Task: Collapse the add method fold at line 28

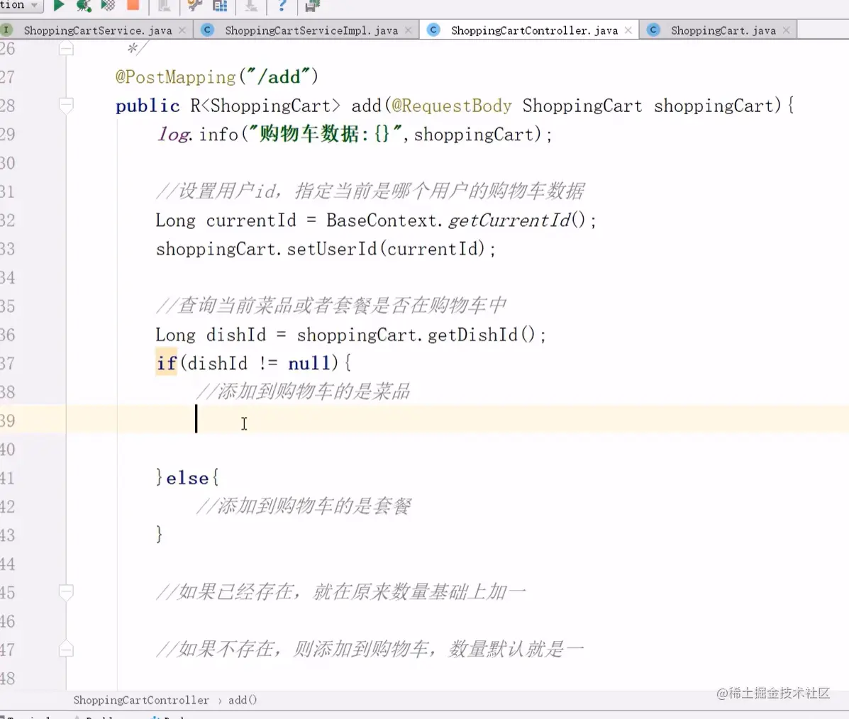Action: (x=66, y=106)
